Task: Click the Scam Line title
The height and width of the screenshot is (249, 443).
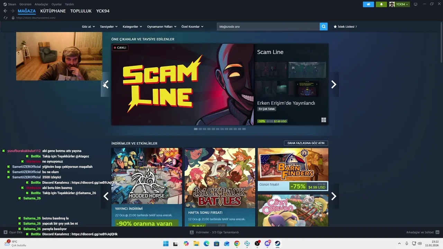Action: tap(270, 52)
